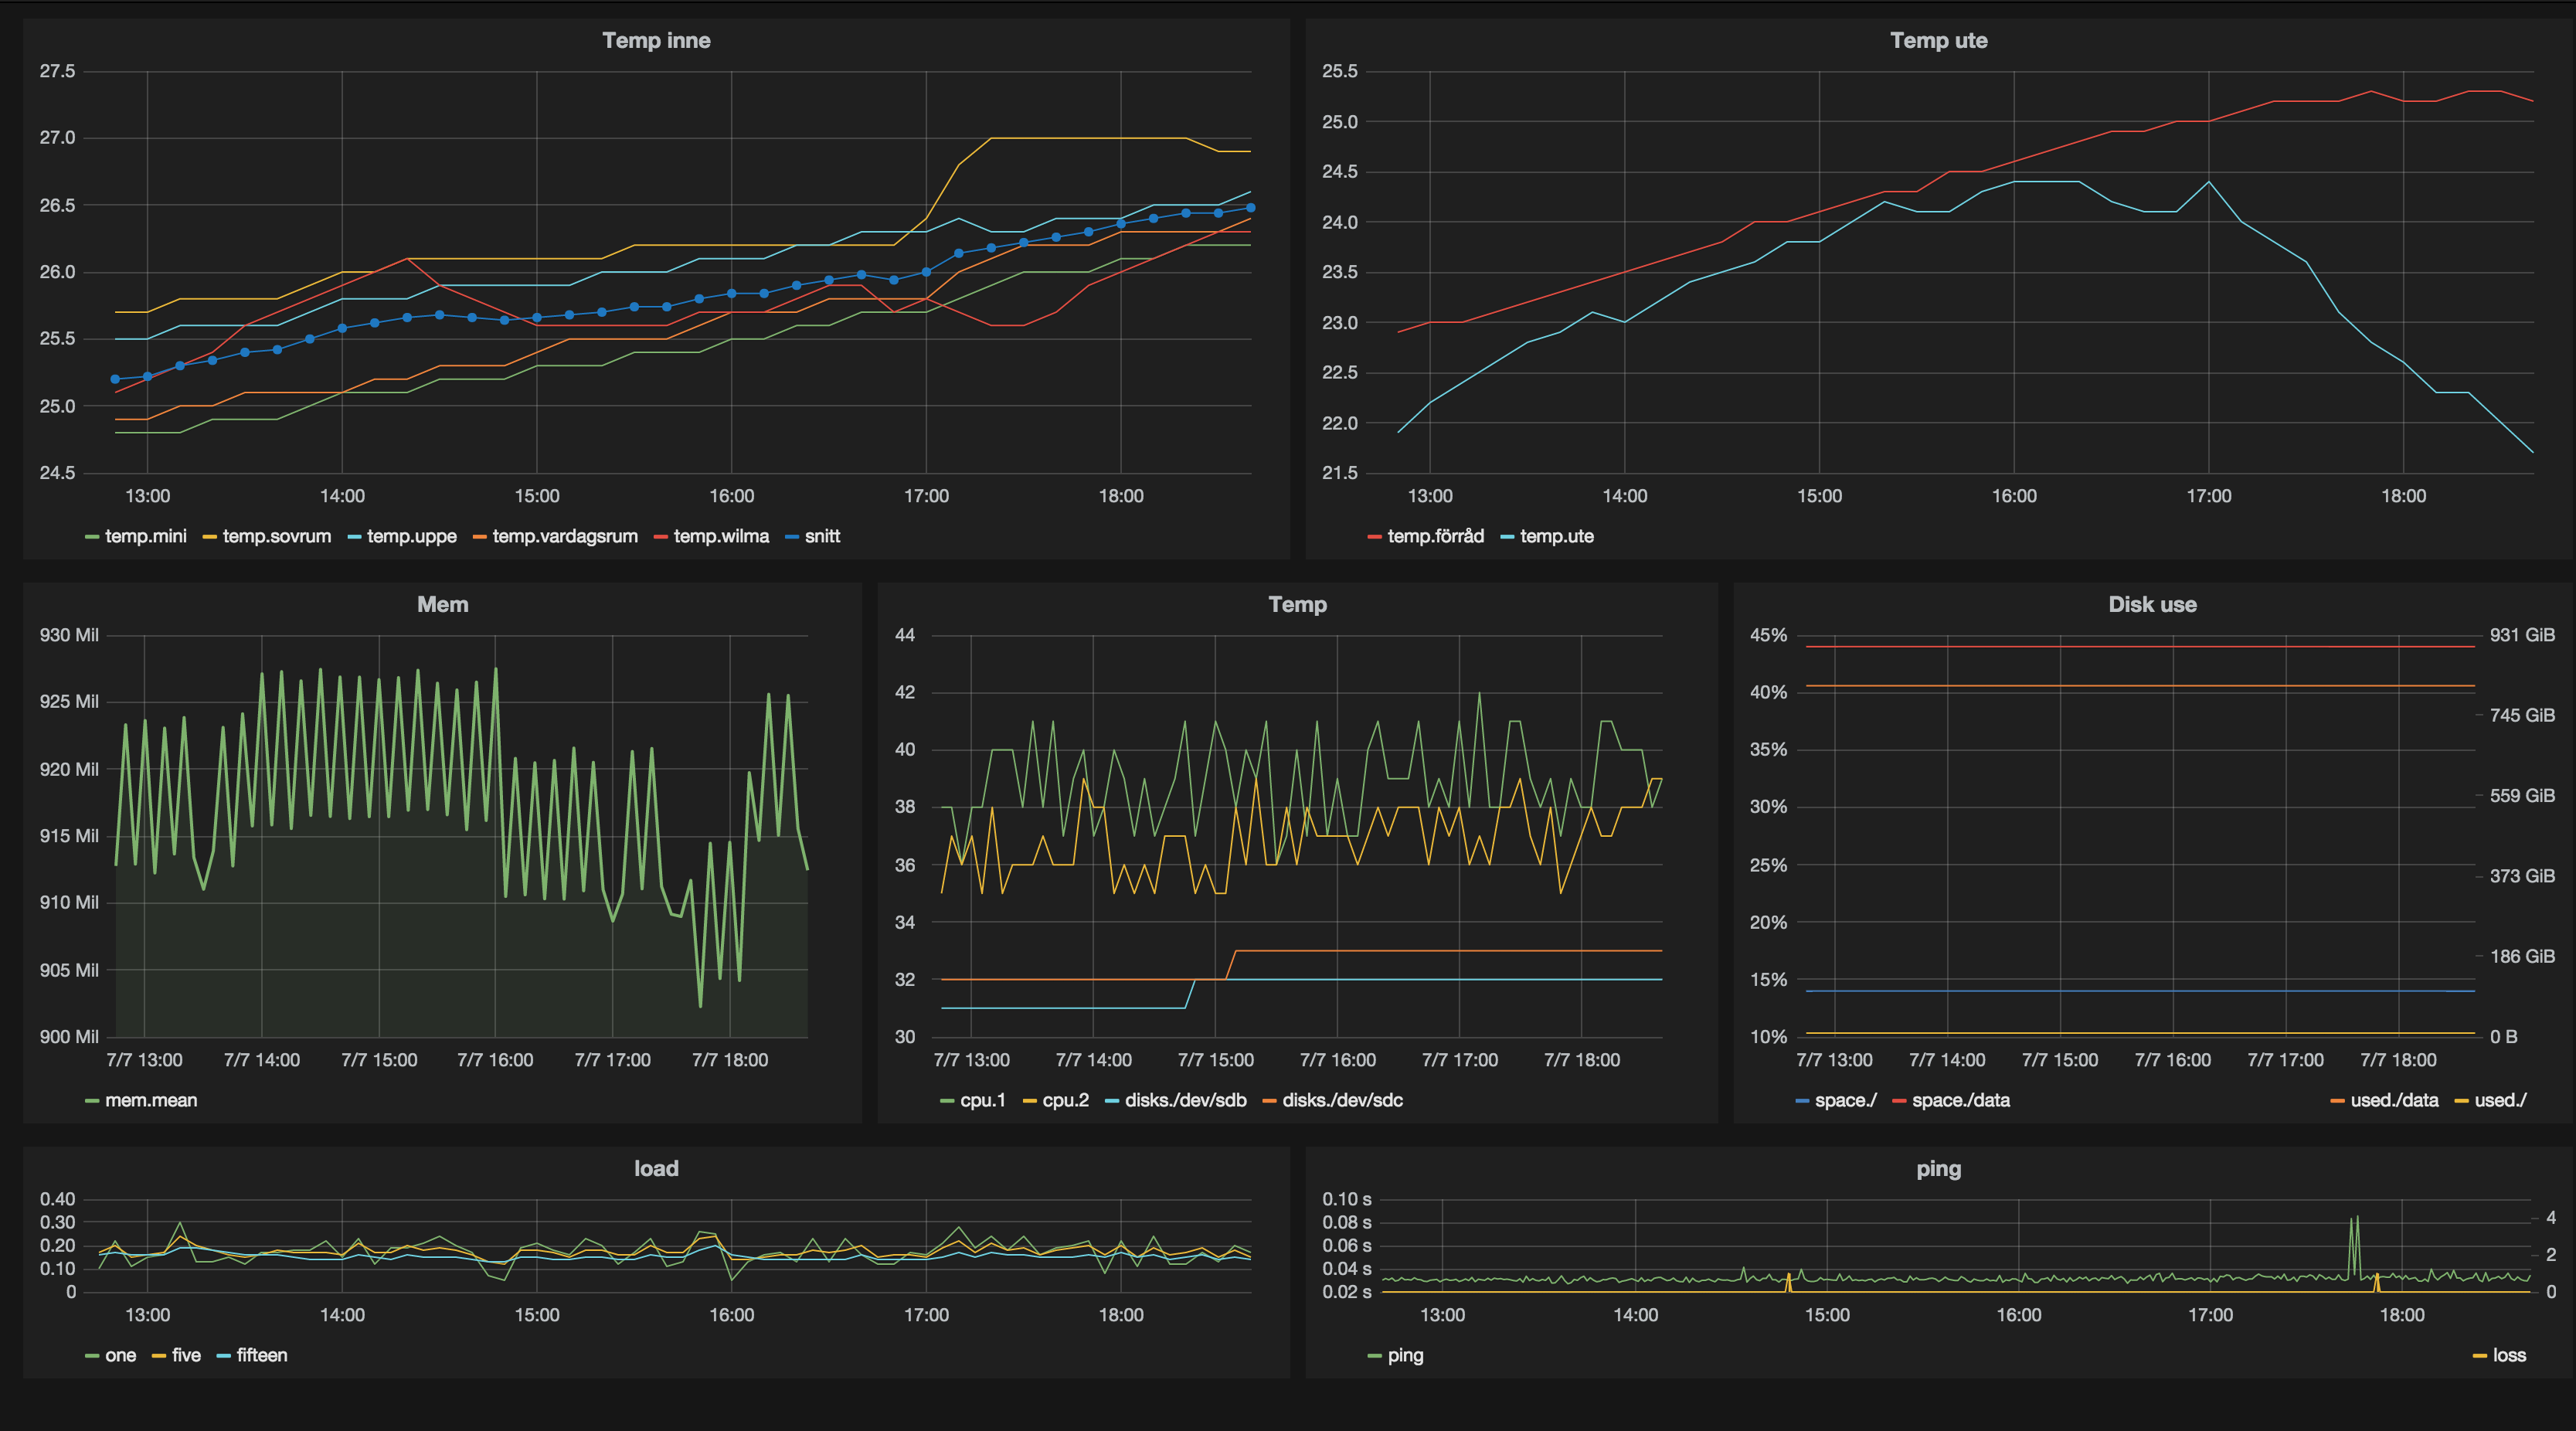Toggle cpu.2 legend entry

tap(1065, 1101)
